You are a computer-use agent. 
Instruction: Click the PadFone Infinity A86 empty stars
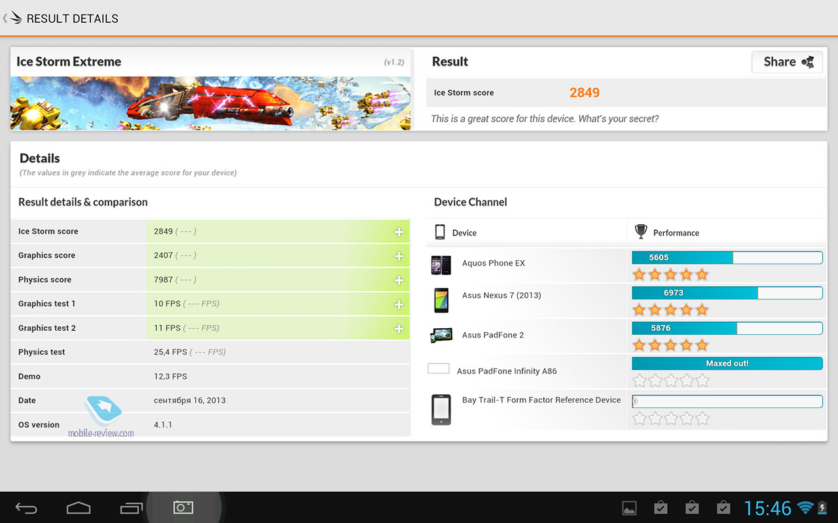670,380
